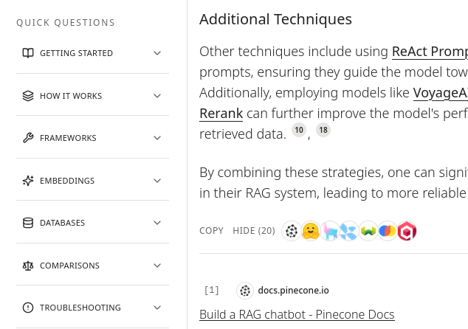
Task: Open the Databases quick questions label
Action: [x=62, y=223]
